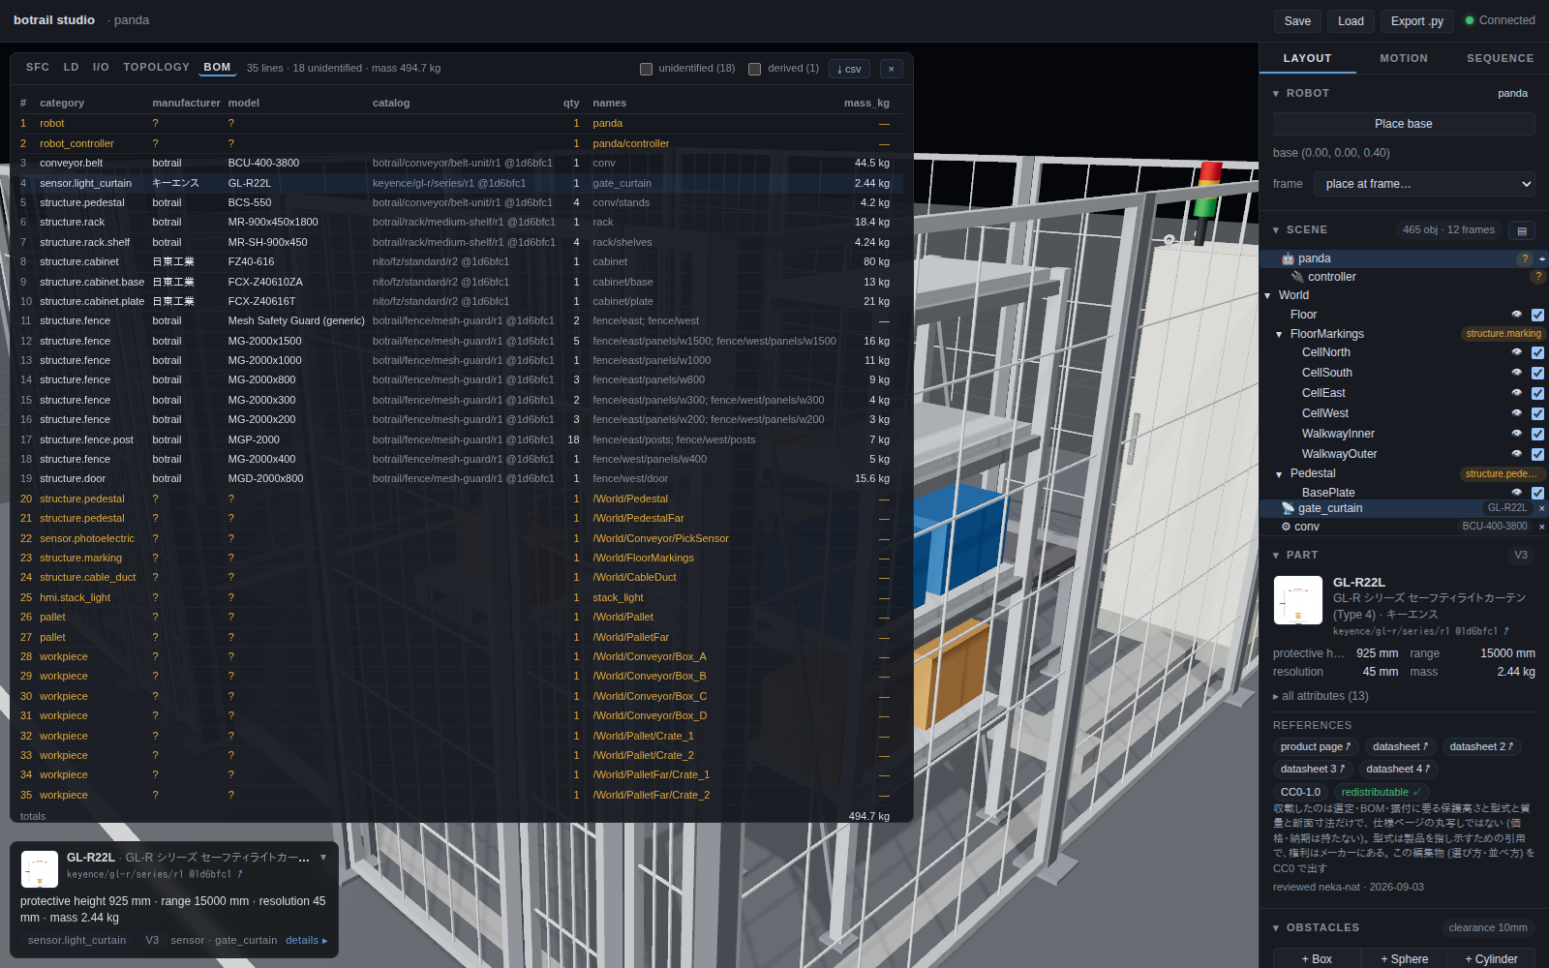Click the gate_curtain sensor icon
The height and width of the screenshot is (968, 1549).
click(1288, 508)
